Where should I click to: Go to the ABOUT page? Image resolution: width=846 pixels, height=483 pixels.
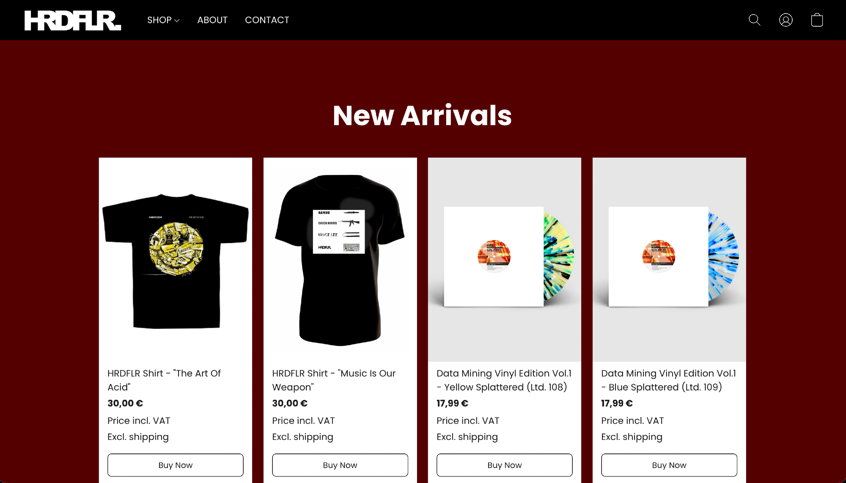click(212, 20)
